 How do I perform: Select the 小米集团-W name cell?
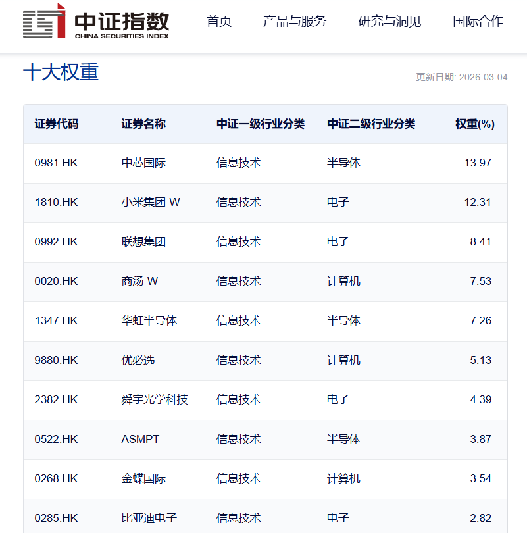point(151,202)
